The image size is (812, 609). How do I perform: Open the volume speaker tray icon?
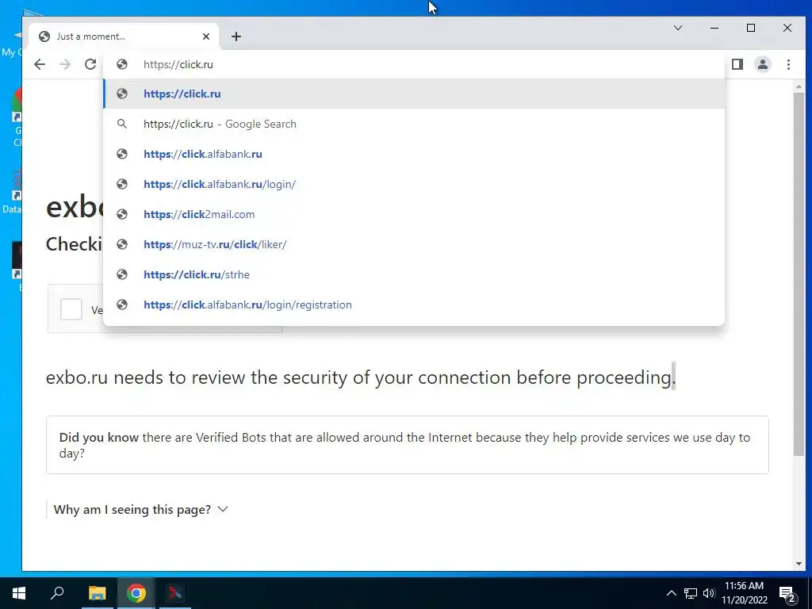tap(708, 593)
